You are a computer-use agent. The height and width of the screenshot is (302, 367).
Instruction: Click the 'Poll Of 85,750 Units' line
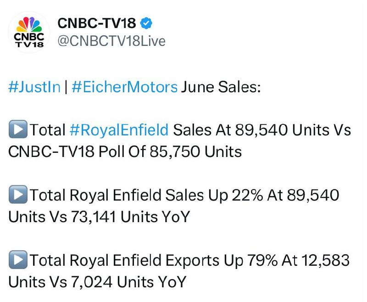tap(170, 151)
